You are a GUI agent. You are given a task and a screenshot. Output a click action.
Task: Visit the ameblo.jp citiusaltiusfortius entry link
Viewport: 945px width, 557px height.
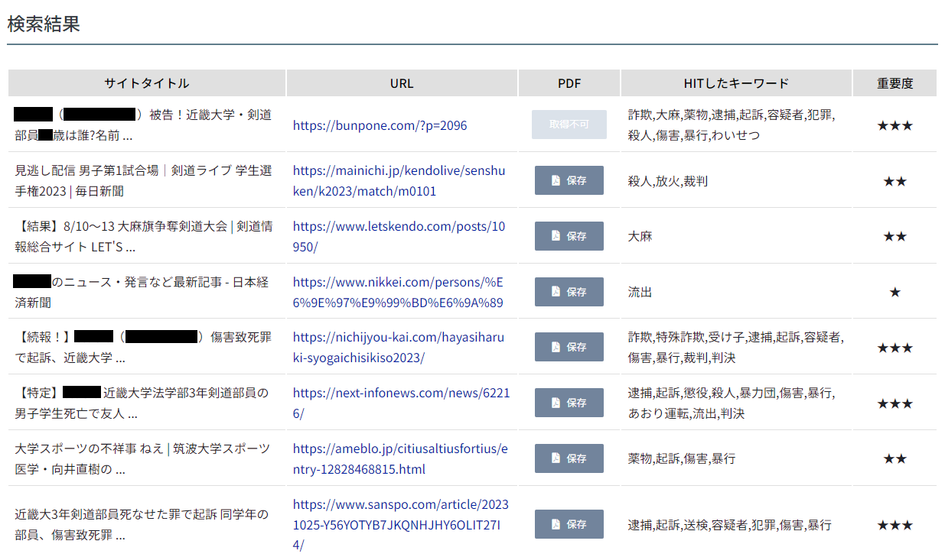399,458
